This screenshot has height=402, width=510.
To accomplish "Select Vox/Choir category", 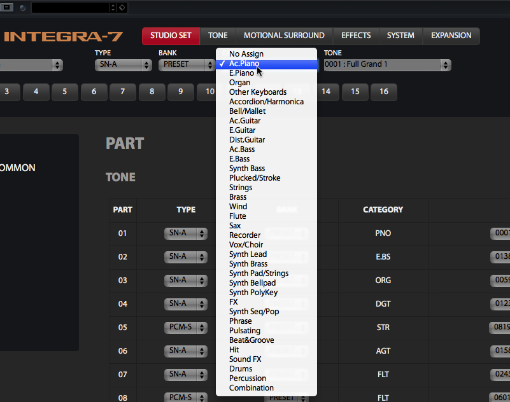I will pos(266,245).
